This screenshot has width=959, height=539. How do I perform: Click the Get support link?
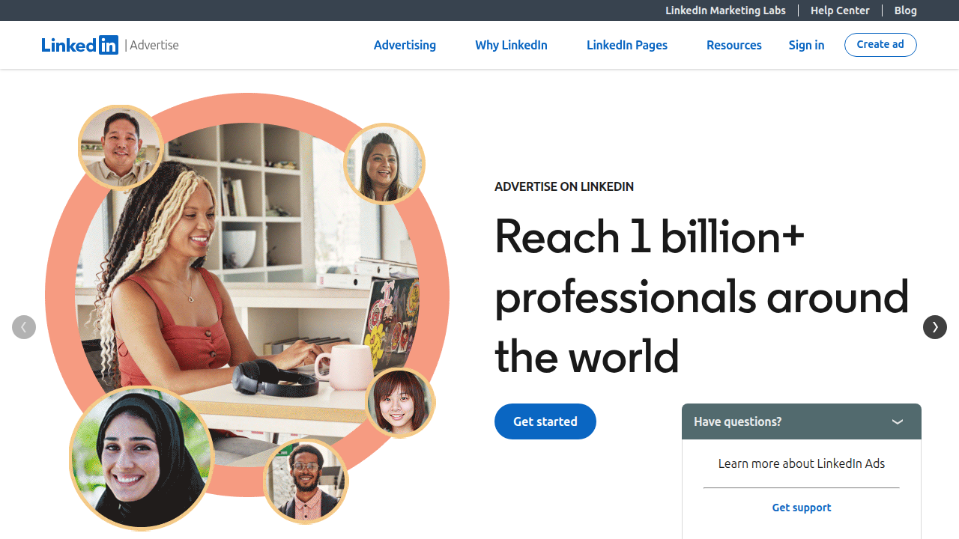click(802, 507)
